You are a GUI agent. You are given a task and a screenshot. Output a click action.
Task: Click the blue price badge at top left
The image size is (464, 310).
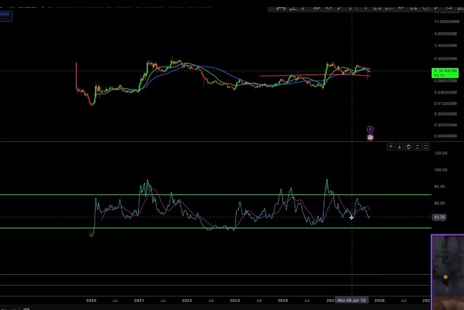(x=7, y=15)
